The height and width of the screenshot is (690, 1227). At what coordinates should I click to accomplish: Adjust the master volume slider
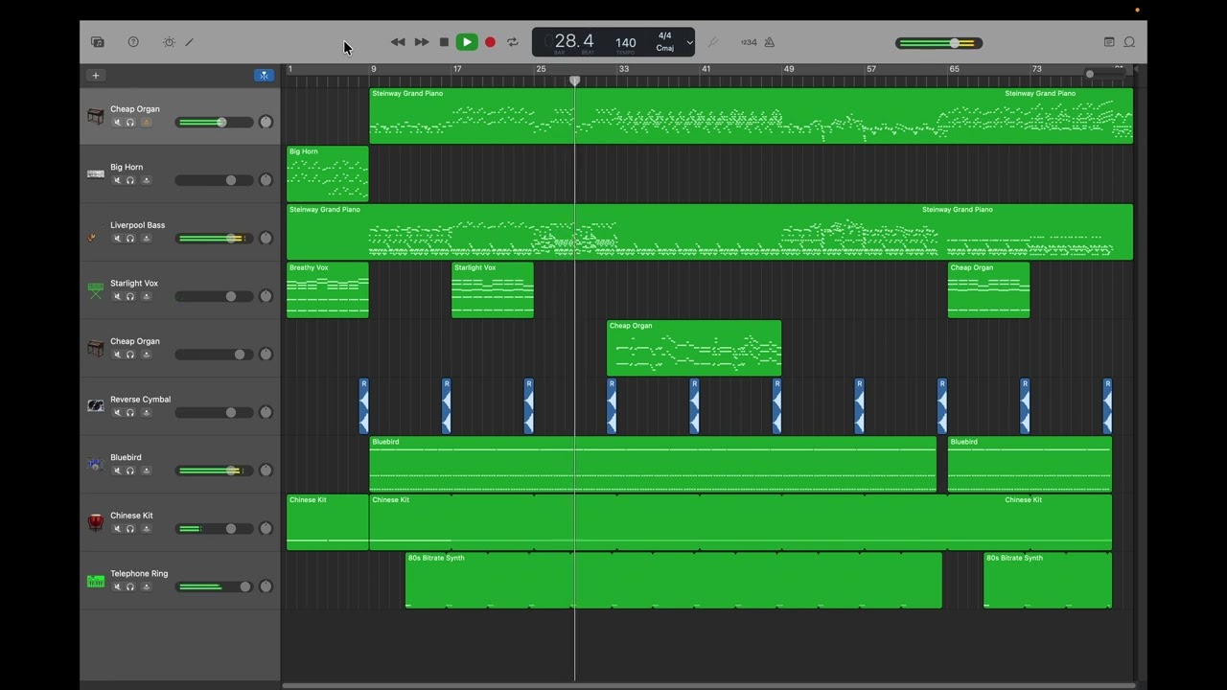[939, 43]
